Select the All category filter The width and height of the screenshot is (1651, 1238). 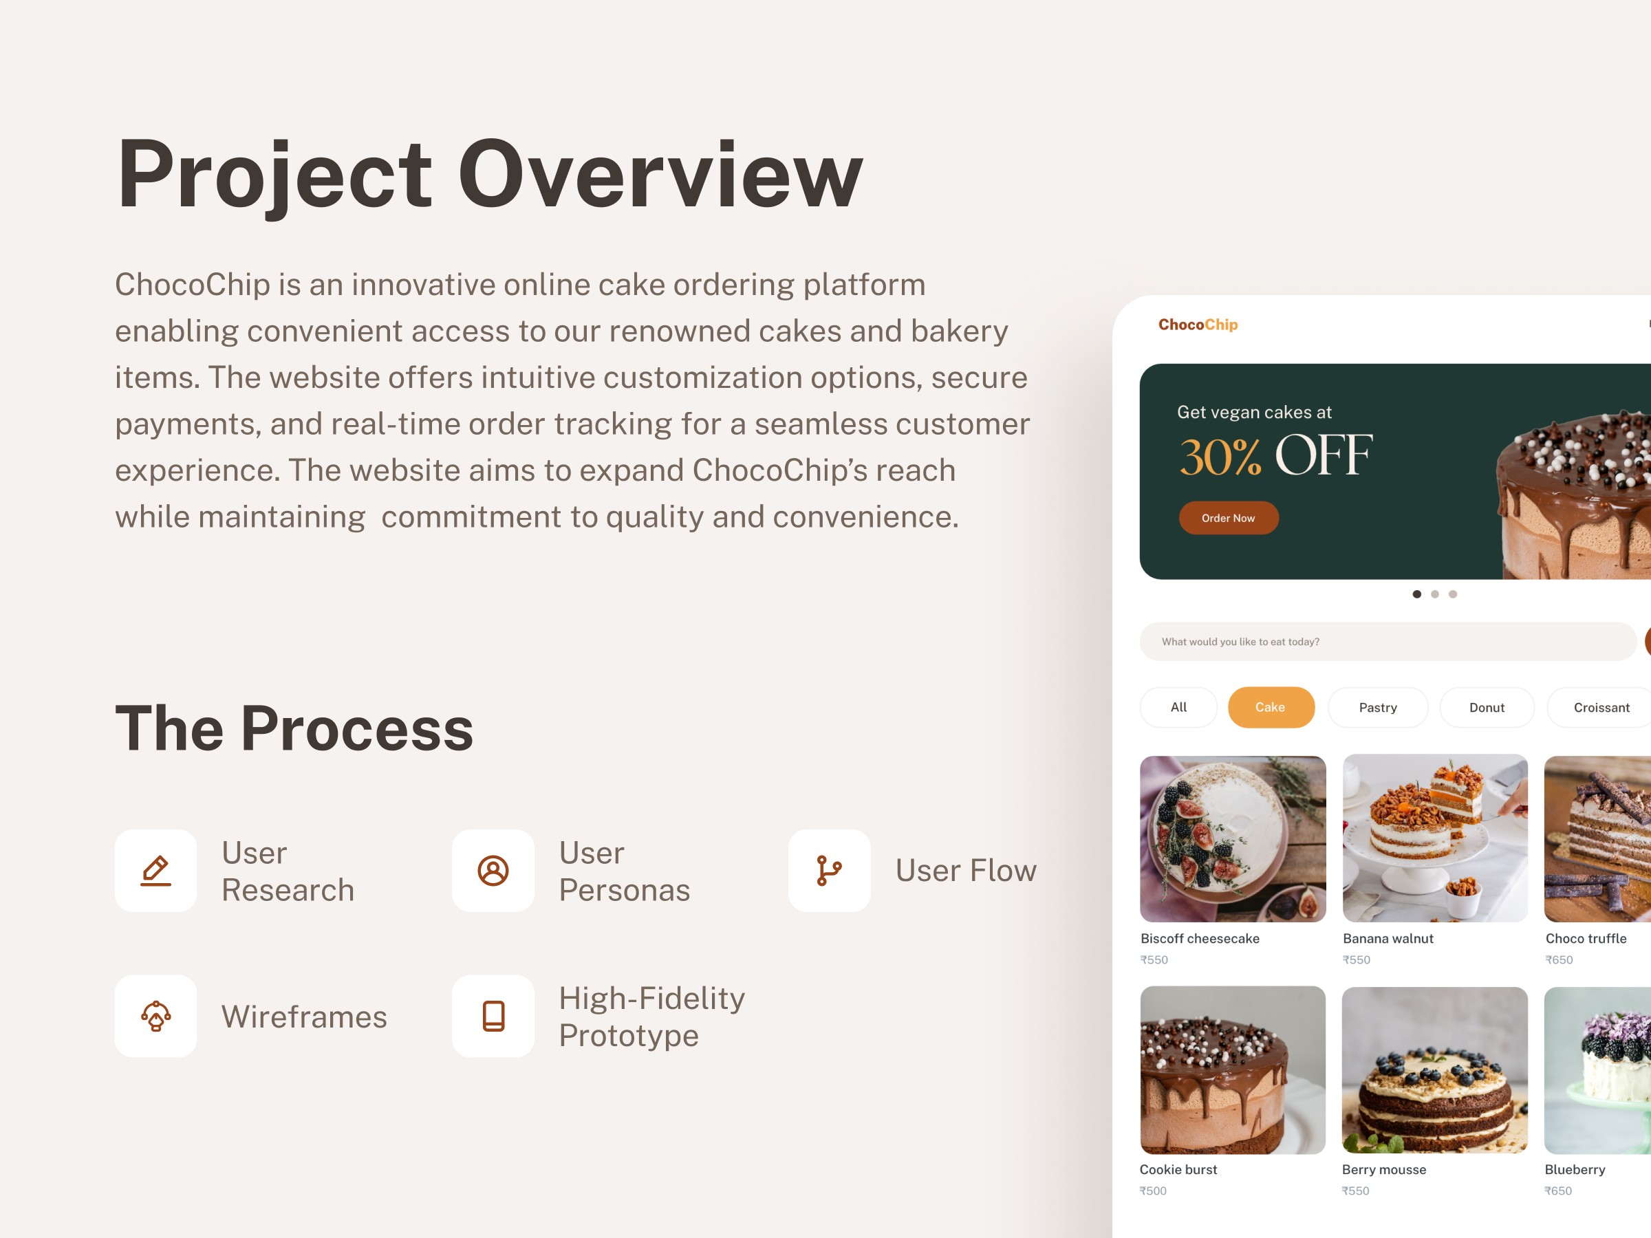tap(1178, 706)
